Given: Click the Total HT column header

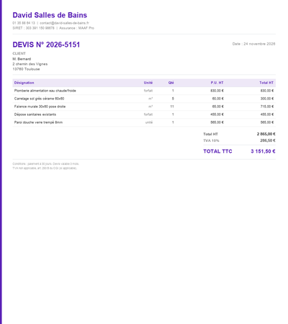Looking at the screenshot, I should click(x=266, y=83).
